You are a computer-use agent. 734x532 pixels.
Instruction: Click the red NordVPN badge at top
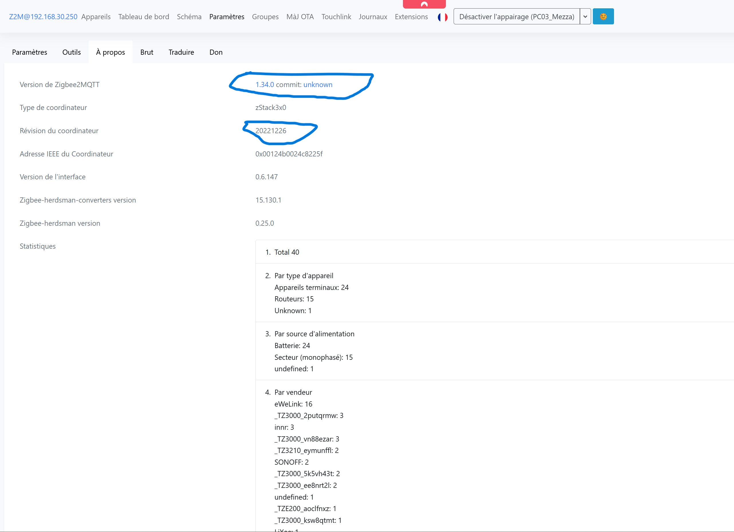424,4
